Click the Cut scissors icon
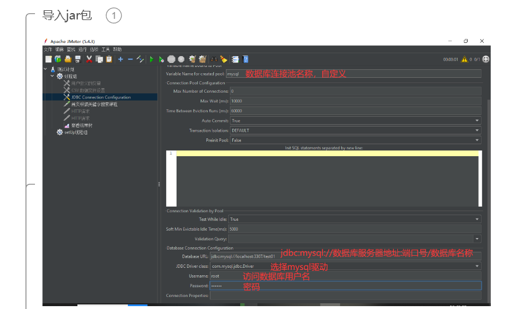This screenshot has height=309, width=512. [x=89, y=59]
